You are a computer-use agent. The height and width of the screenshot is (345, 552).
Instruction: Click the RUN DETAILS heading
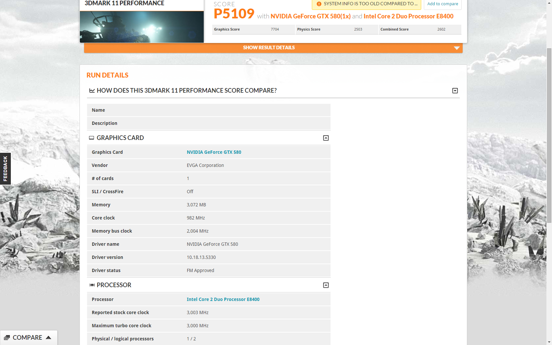(x=107, y=75)
